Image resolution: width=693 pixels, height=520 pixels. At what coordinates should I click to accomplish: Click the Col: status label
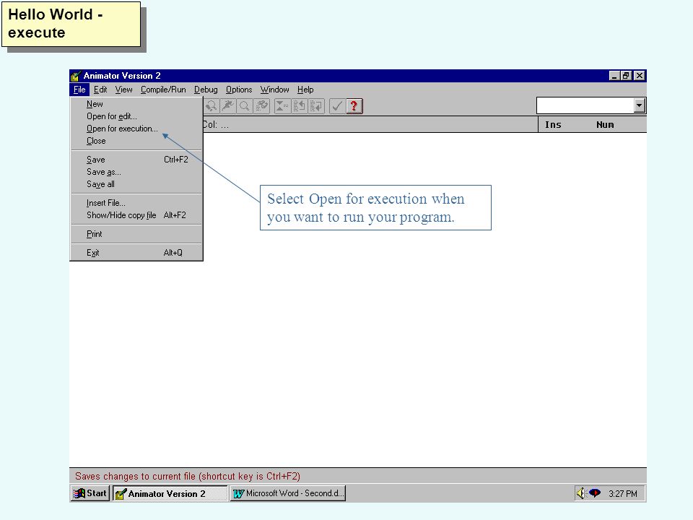216,125
